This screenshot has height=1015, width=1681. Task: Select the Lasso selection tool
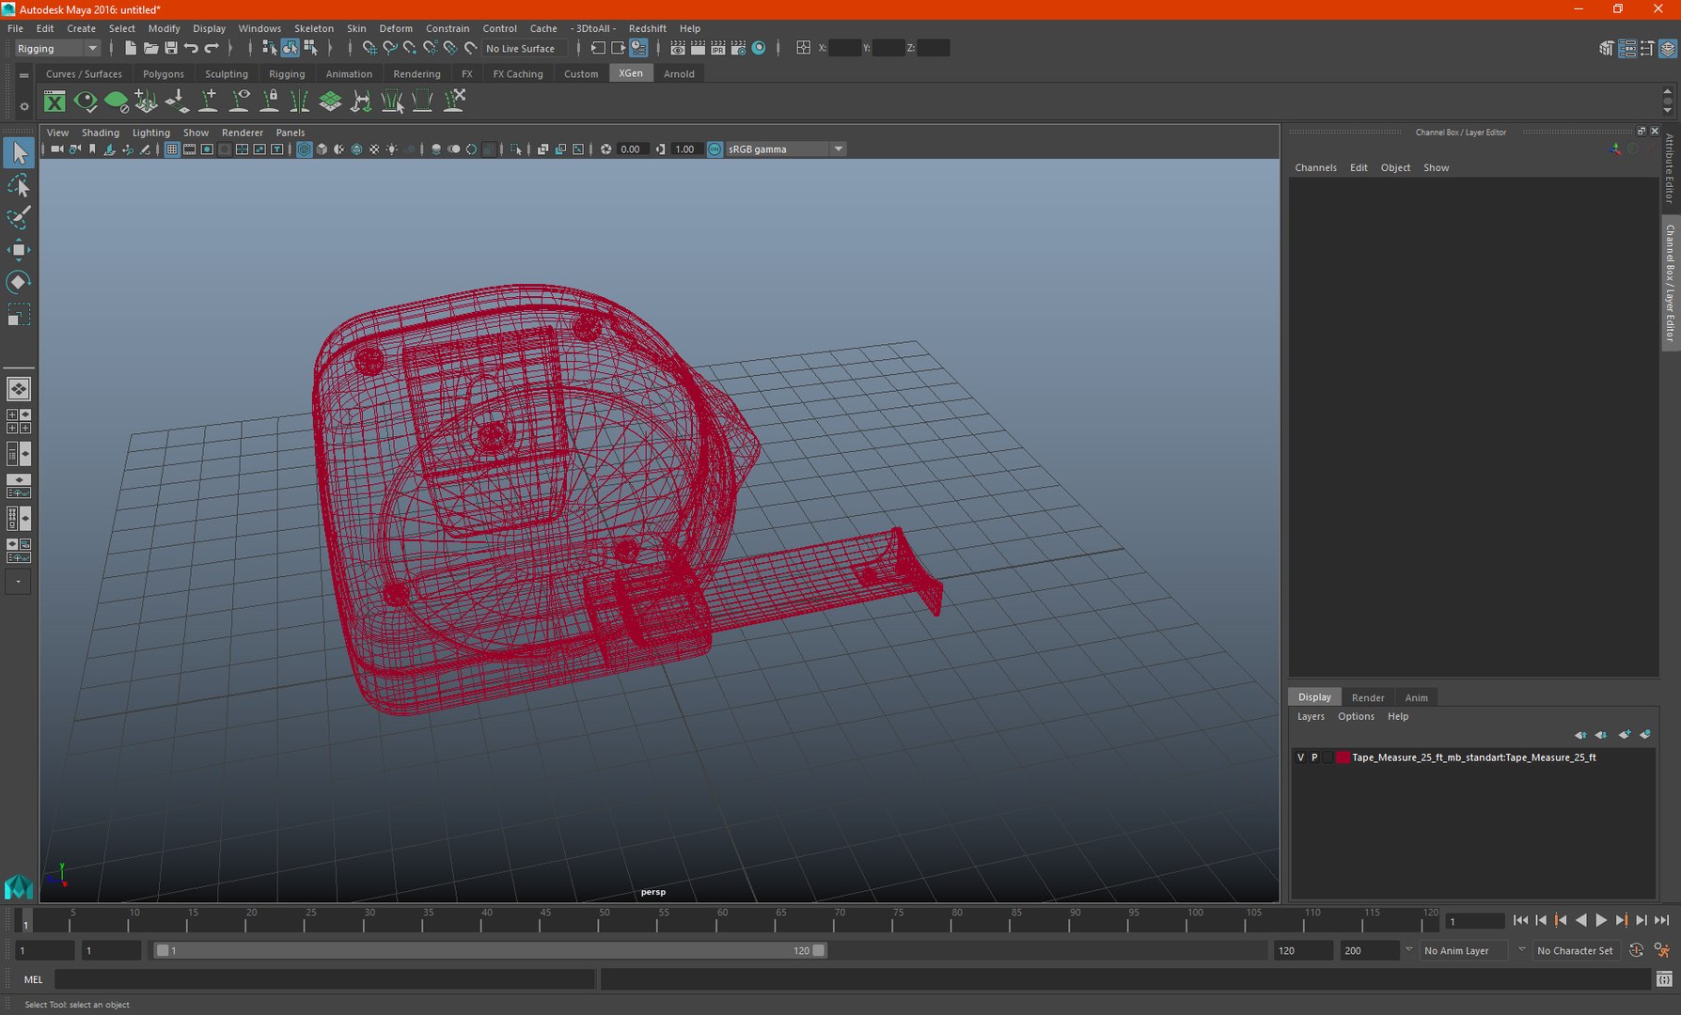(18, 185)
